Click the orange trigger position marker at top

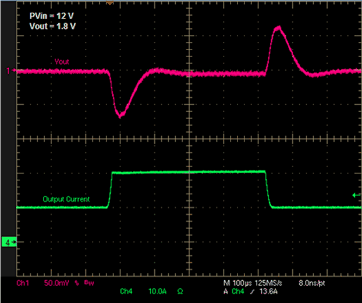pyautogui.click(x=109, y=2)
